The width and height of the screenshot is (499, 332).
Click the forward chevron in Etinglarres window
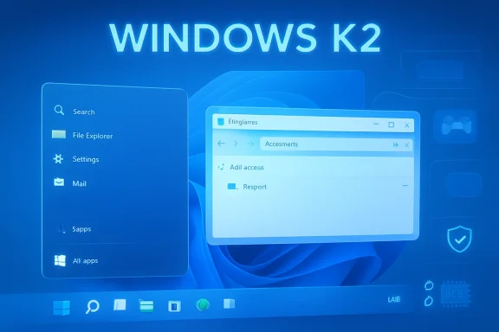point(236,144)
